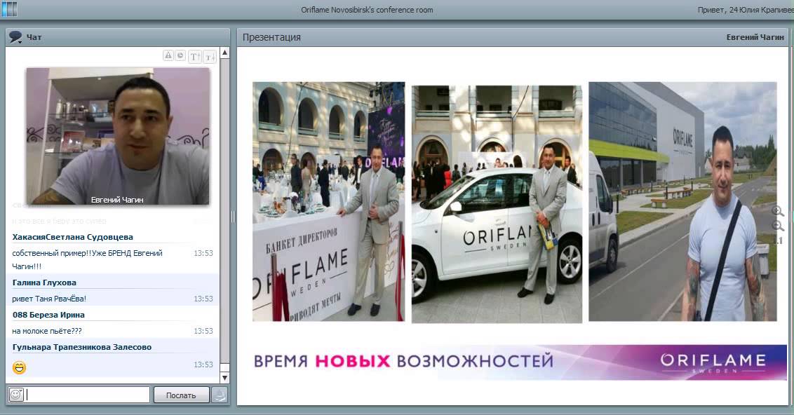
Task: Zoom in on the presentation slide
Action: point(778,211)
